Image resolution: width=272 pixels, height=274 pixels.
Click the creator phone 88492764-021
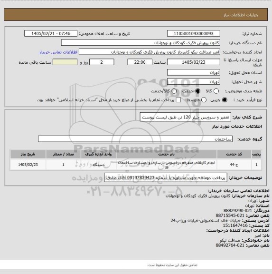click(x=230, y=245)
